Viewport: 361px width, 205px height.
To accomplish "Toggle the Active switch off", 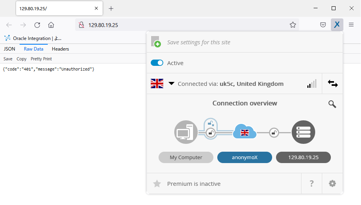I will click(x=157, y=63).
